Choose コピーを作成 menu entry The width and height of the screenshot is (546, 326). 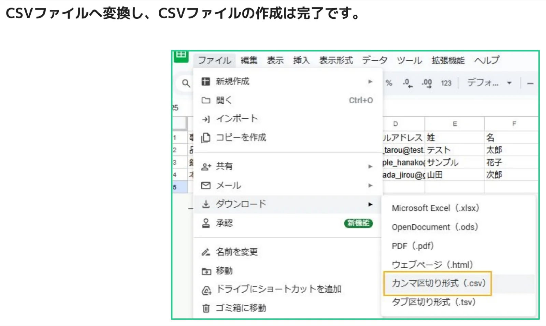[x=287, y=137]
